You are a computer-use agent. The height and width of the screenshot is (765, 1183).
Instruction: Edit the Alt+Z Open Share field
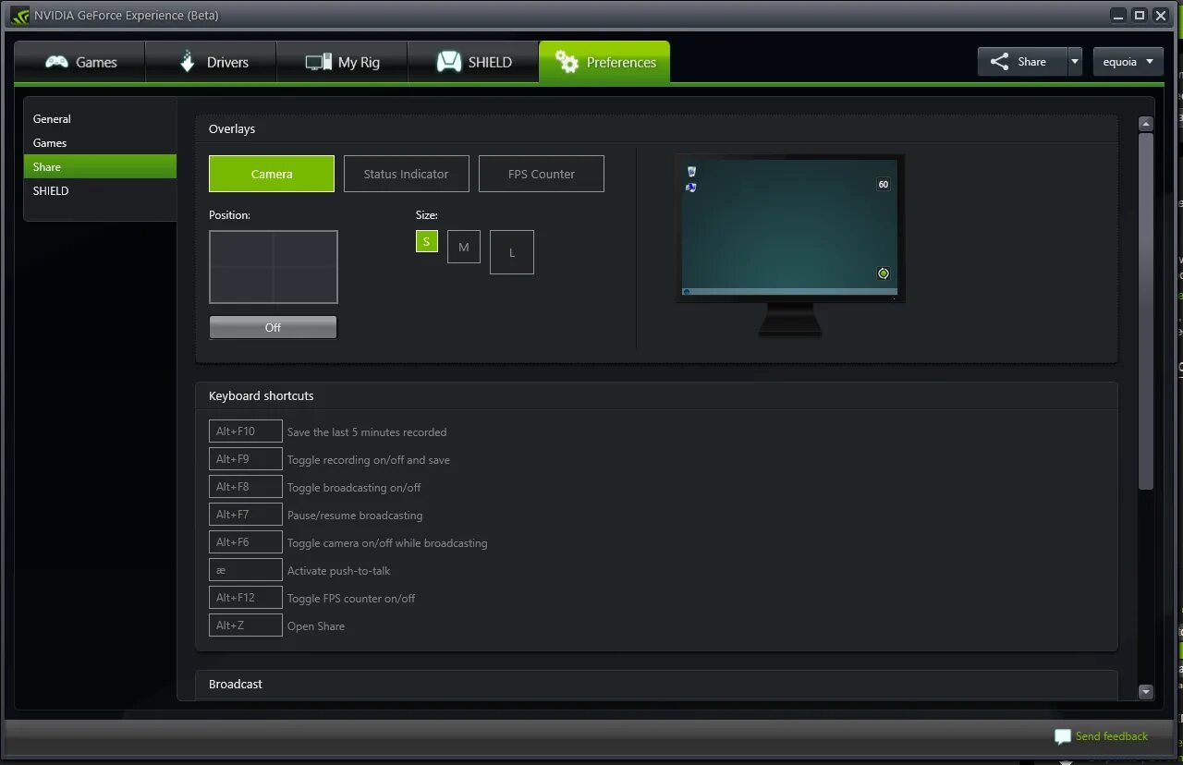pos(245,625)
